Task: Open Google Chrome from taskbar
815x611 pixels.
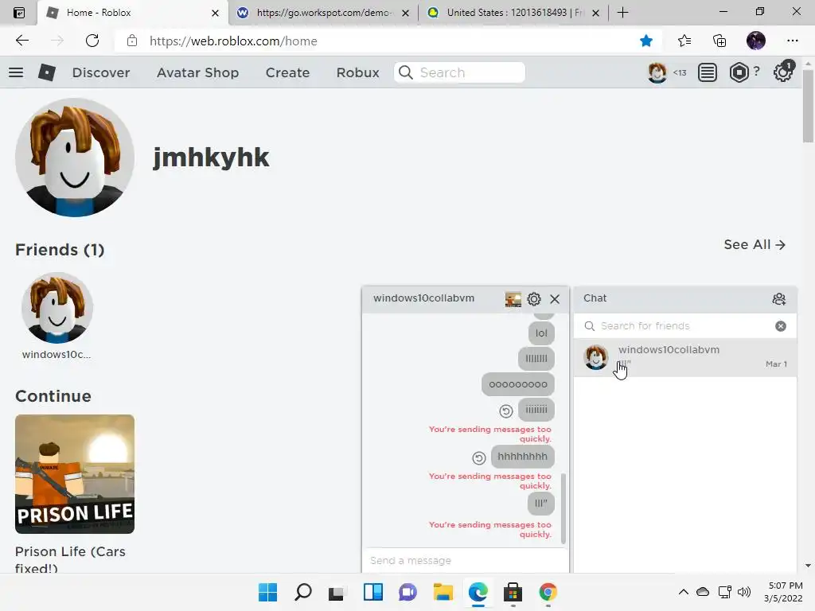Action: pos(548,592)
